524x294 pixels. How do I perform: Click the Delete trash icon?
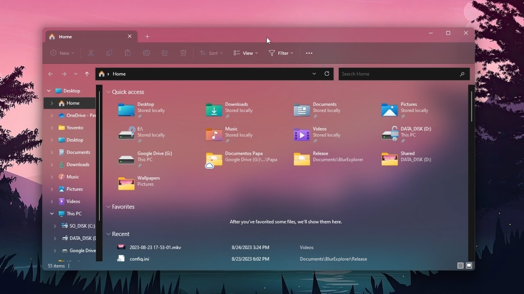[183, 53]
